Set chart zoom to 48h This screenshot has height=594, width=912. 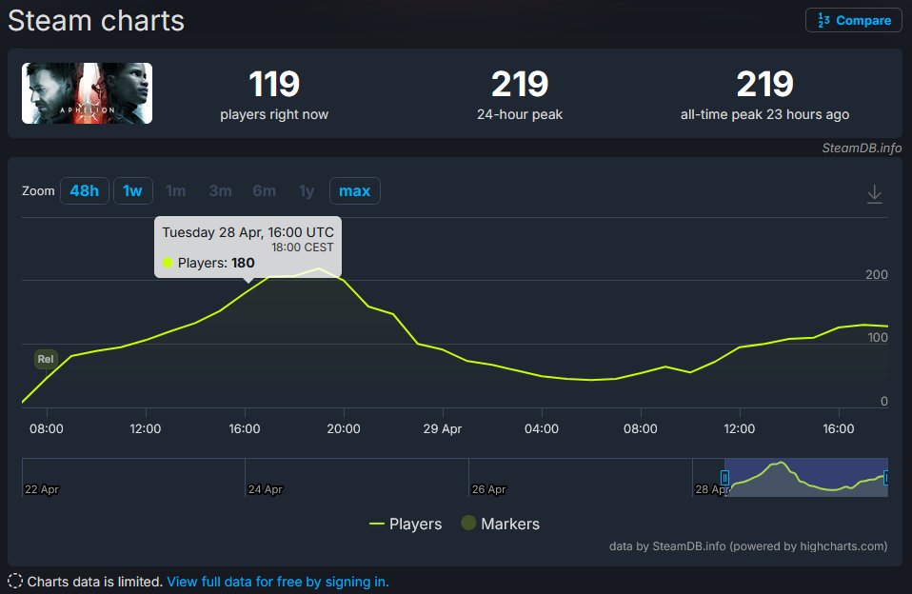click(x=85, y=190)
